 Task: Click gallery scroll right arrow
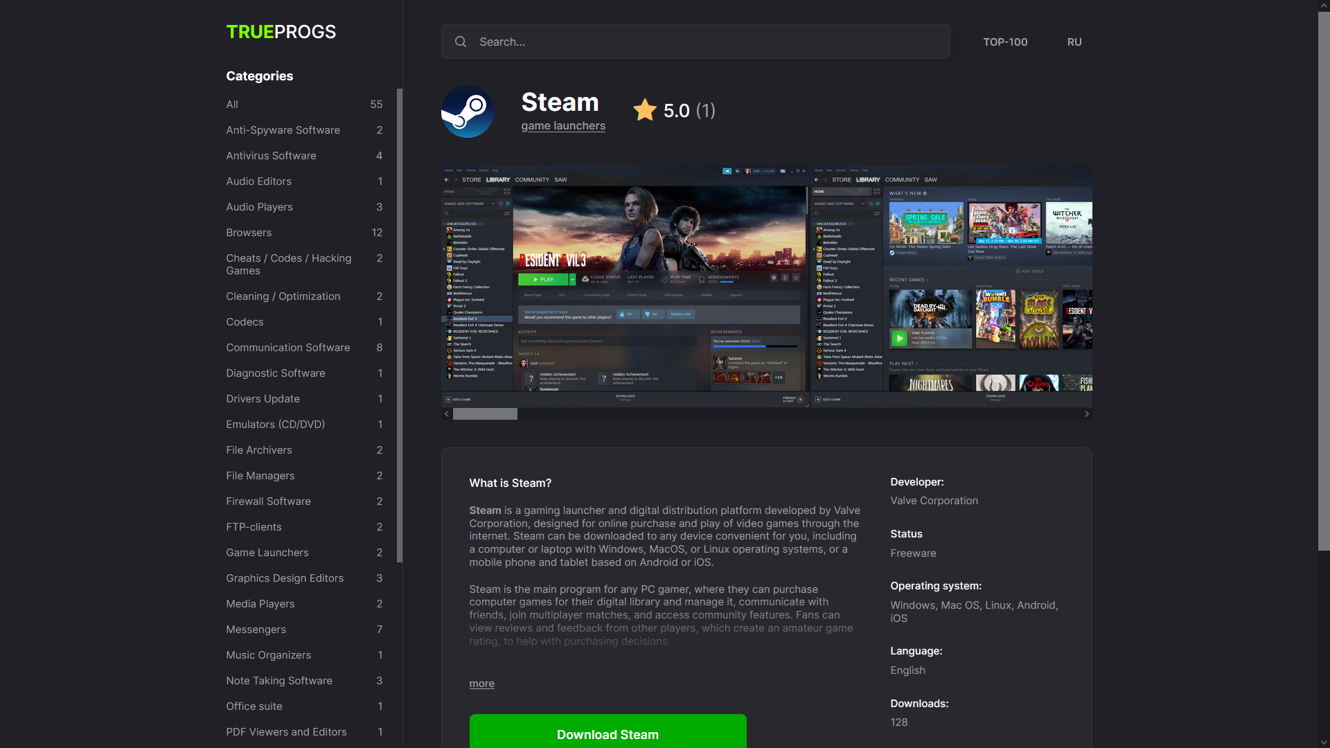[1087, 413]
